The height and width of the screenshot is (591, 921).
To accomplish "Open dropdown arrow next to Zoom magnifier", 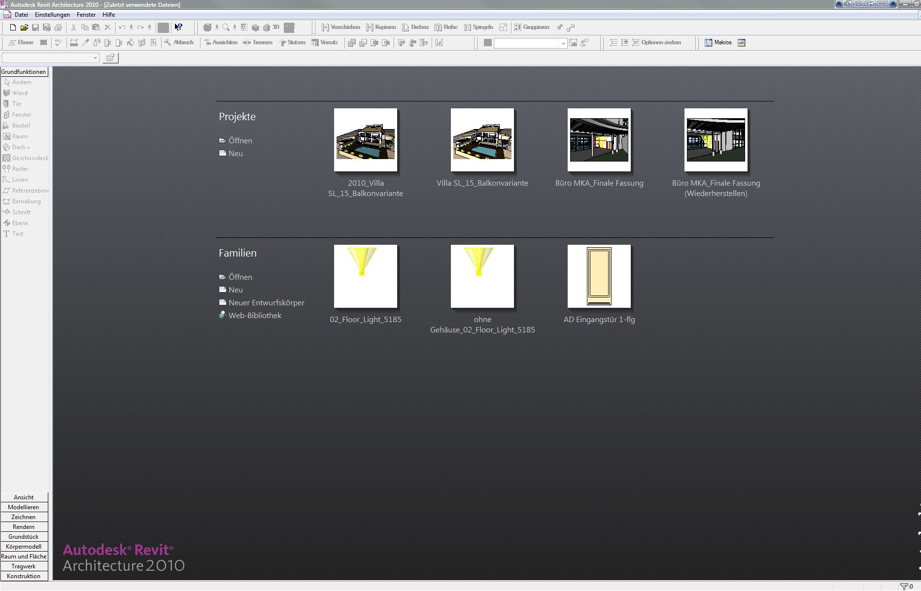I will [x=235, y=28].
